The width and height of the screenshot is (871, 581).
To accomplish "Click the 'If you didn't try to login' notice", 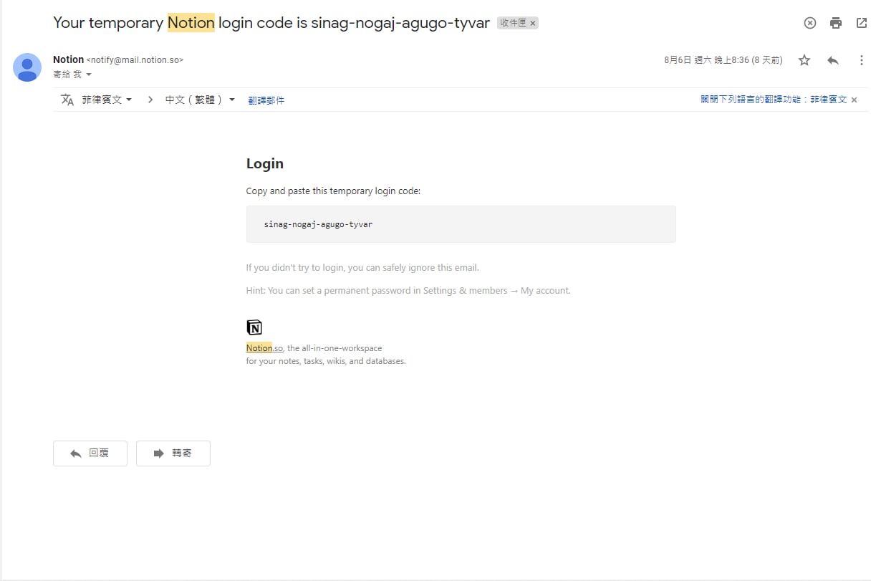I will (x=362, y=268).
